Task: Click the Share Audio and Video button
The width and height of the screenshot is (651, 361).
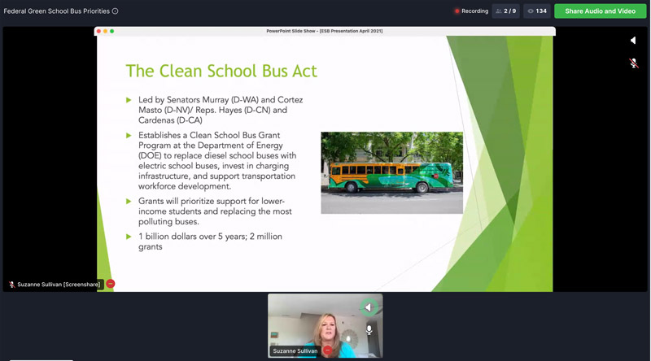Action: click(600, 11)
